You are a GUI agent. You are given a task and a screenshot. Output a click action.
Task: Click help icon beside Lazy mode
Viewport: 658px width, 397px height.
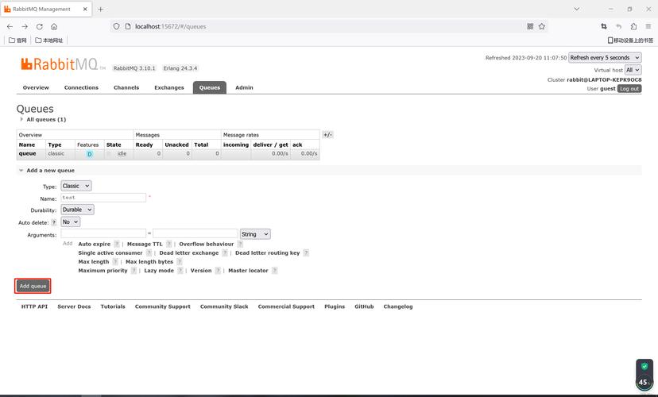(180, 271)
